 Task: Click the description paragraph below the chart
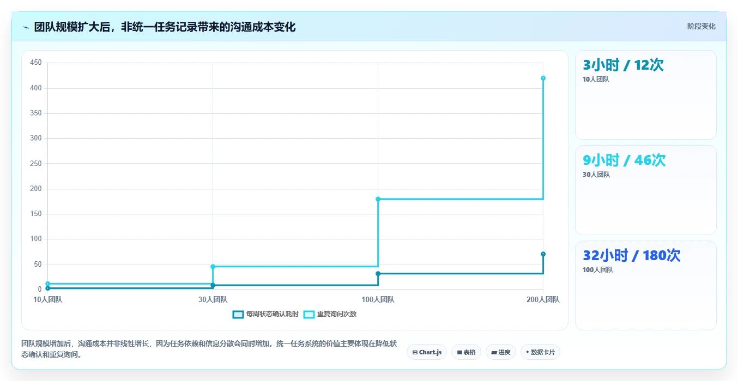point(209,349)
